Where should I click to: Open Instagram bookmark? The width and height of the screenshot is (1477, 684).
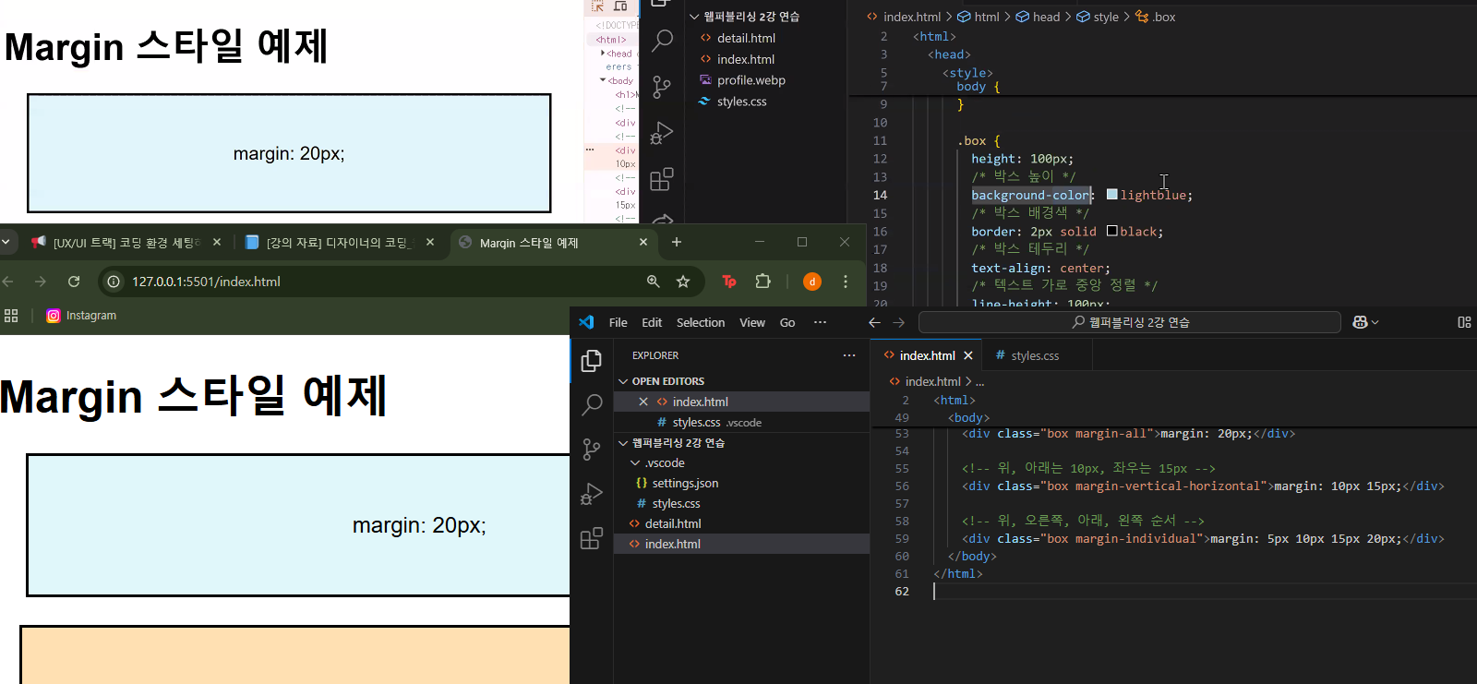point(81,316)
